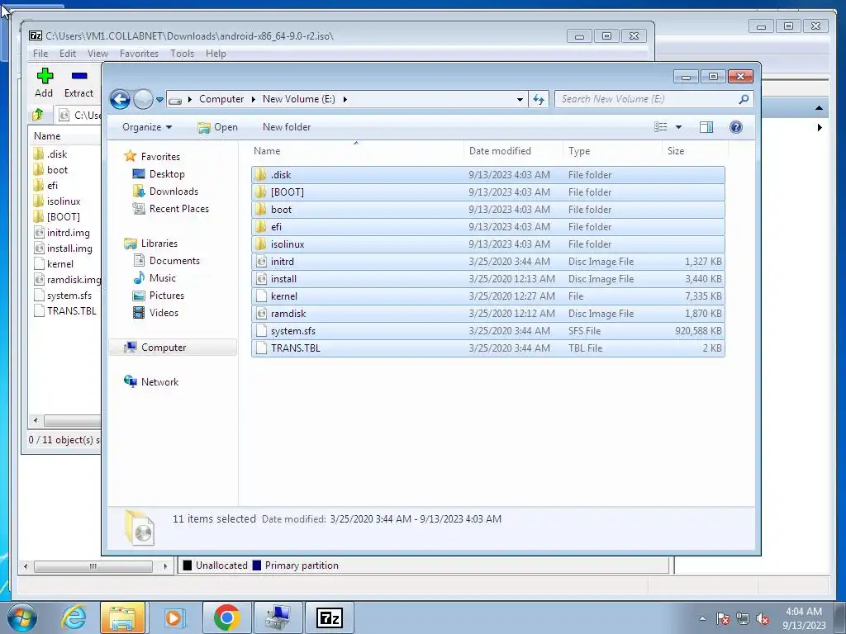The height and width of the screenshot is (634, 846).
Task: Click the network tray icon
Action: tap(743, 619)
